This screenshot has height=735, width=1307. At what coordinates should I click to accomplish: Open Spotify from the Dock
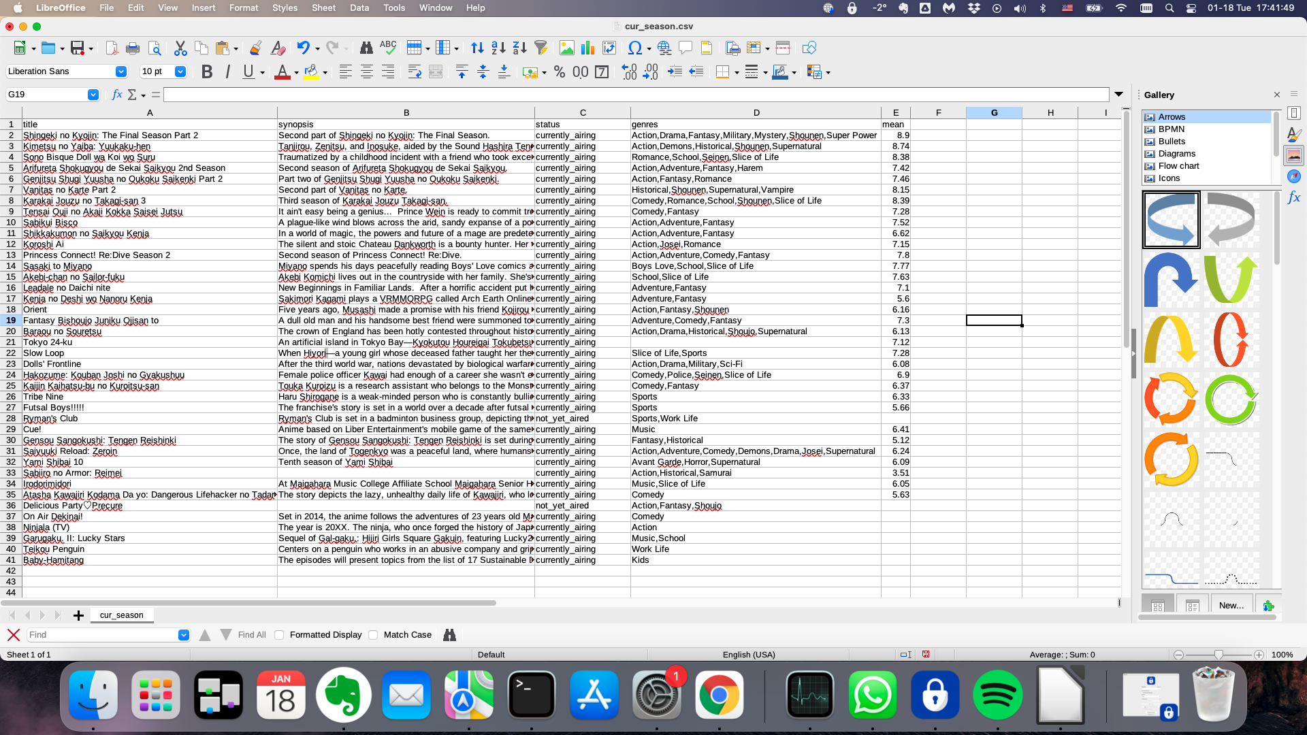pyautogui.click(x=997, y=695)
